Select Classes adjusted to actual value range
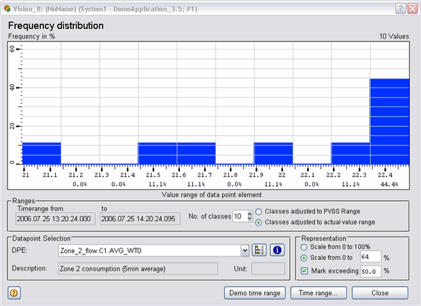 click(x=259, y=222)
